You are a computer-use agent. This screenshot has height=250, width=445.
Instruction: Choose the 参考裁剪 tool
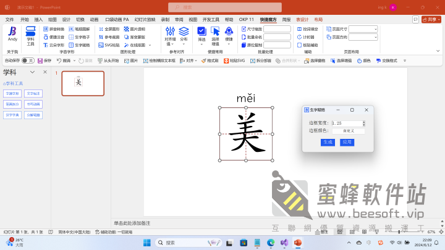click(109, 37)
